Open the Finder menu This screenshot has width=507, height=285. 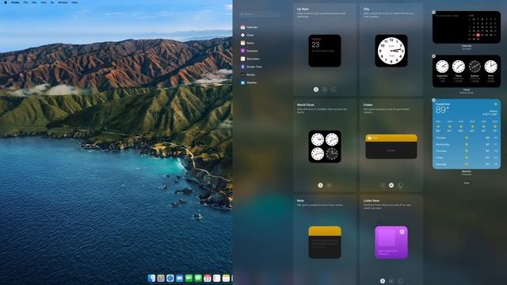point(15,2)
